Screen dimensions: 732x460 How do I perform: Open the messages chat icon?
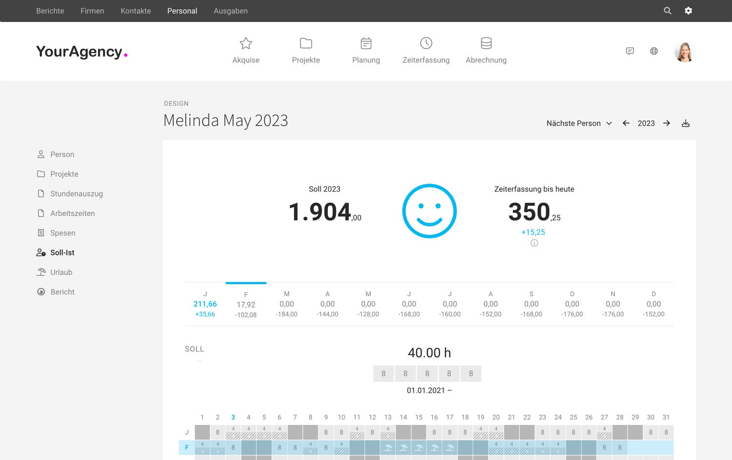click(x=630, y=51)
